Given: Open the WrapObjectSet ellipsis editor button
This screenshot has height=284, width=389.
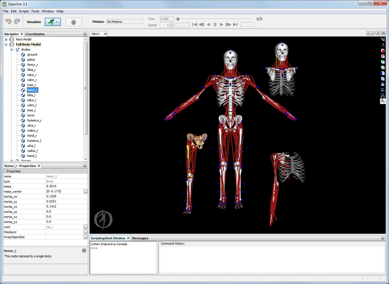Looking at the screenshot, I should [85, 237].
